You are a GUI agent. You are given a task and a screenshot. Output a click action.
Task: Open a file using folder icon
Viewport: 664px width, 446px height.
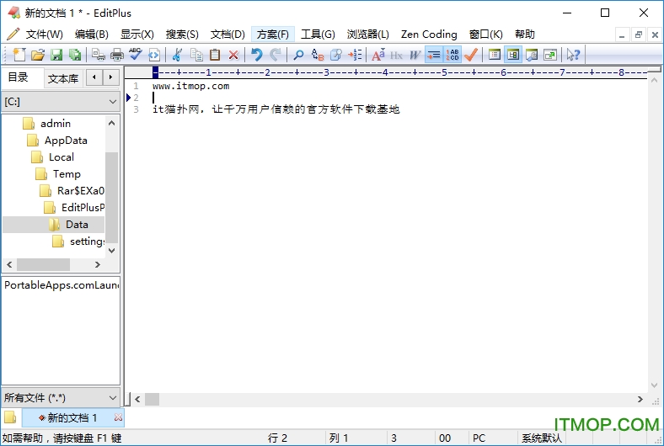click(x=38, y=55)
